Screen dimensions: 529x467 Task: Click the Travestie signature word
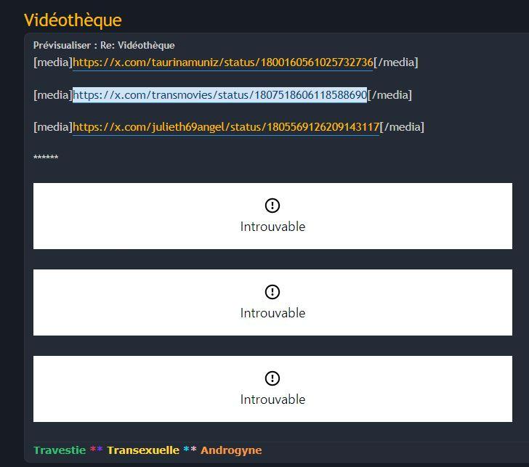60,450
